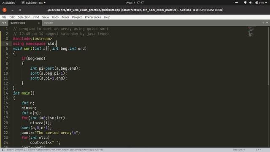Image resolution: width=270 pixels, height=152 pixels.
Task: Click the 'cin>>a[i];' line
Action: pyautogui.click(x=41, y=123)
